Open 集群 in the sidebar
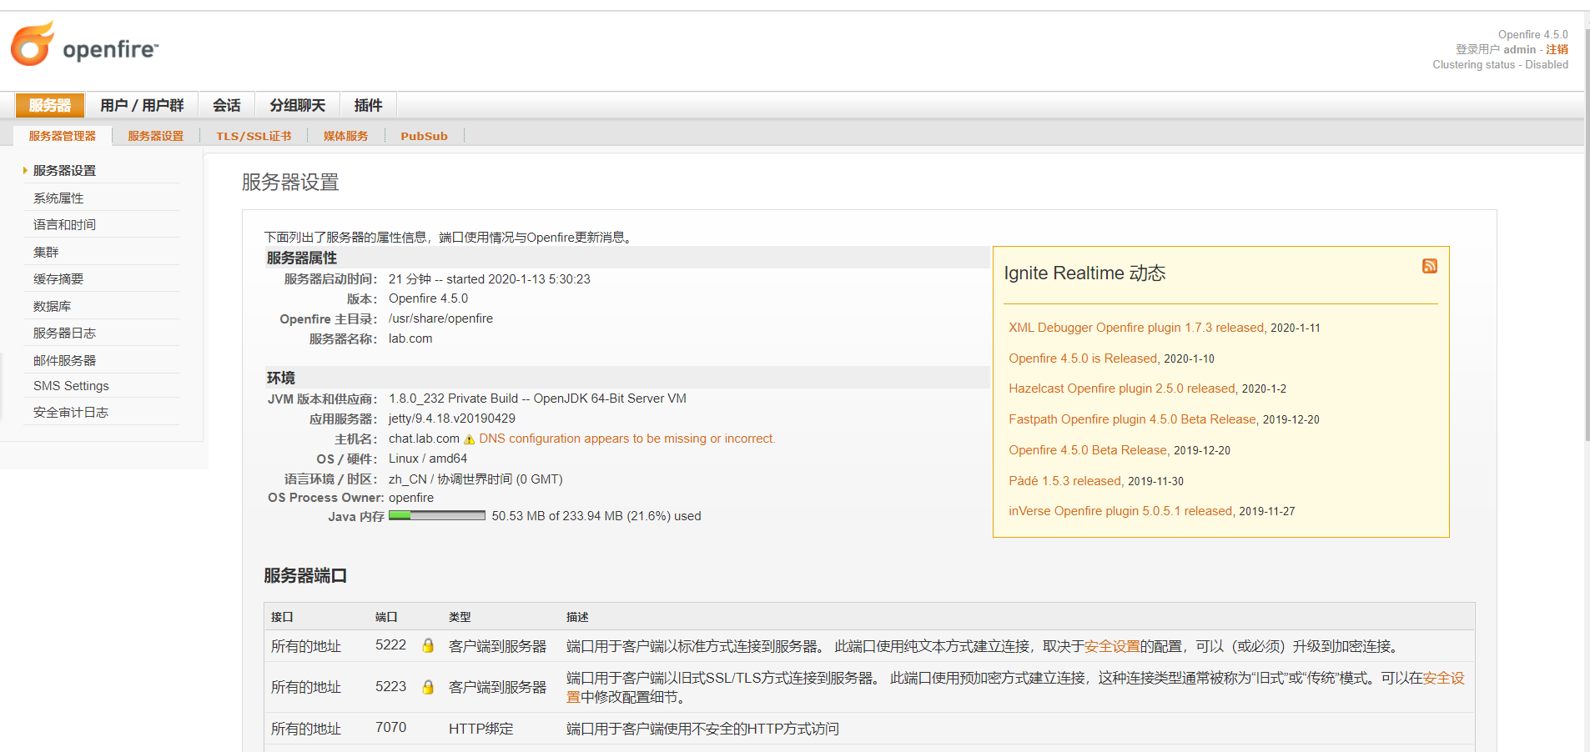Viewport: 1590px width, 752px height. [x=46, y=252]
